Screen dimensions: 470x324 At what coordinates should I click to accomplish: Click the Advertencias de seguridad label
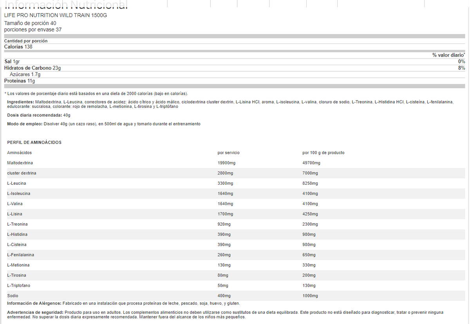pos(35,312)
